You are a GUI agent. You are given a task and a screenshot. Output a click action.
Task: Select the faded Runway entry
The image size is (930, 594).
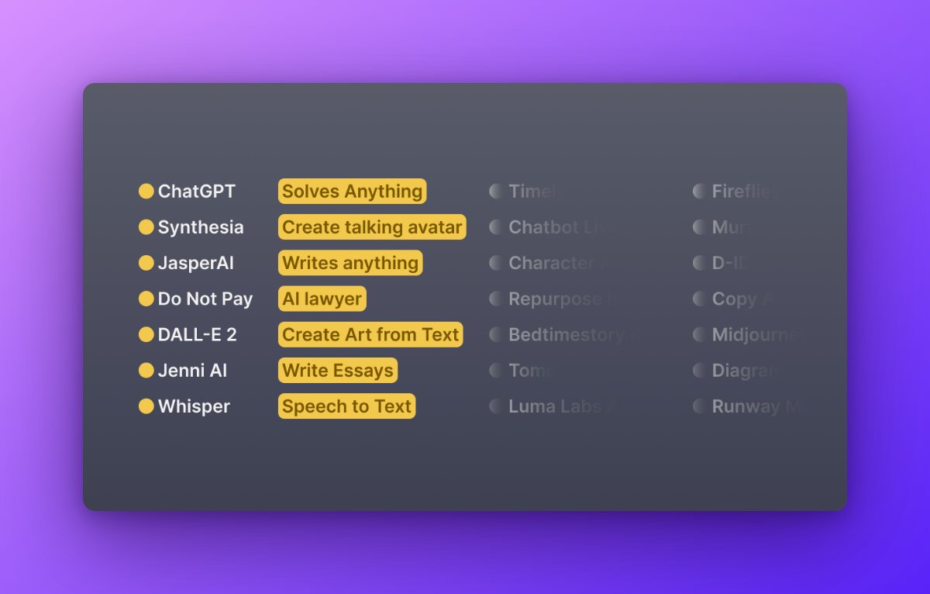757,406
